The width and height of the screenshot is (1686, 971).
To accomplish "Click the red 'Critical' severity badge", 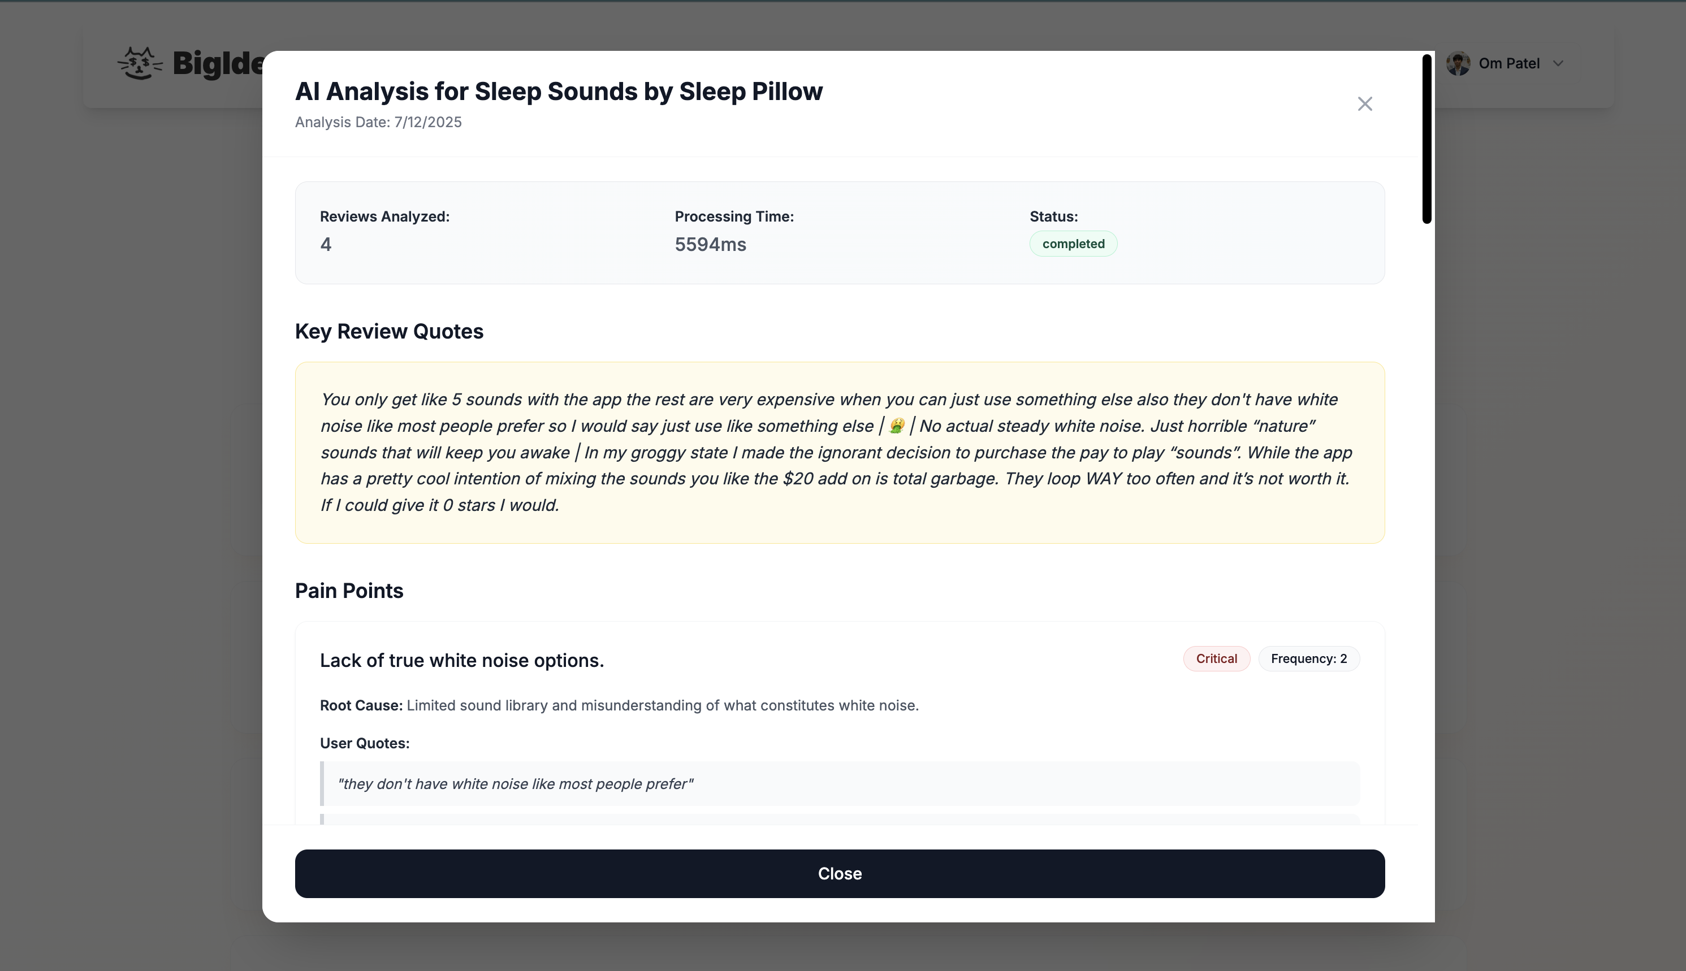I will (x=1217, y=658).
